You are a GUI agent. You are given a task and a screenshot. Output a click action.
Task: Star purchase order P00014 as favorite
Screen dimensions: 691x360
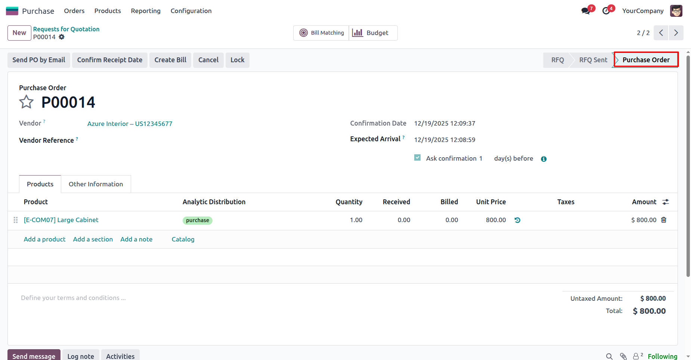click(x=26, y=102)
